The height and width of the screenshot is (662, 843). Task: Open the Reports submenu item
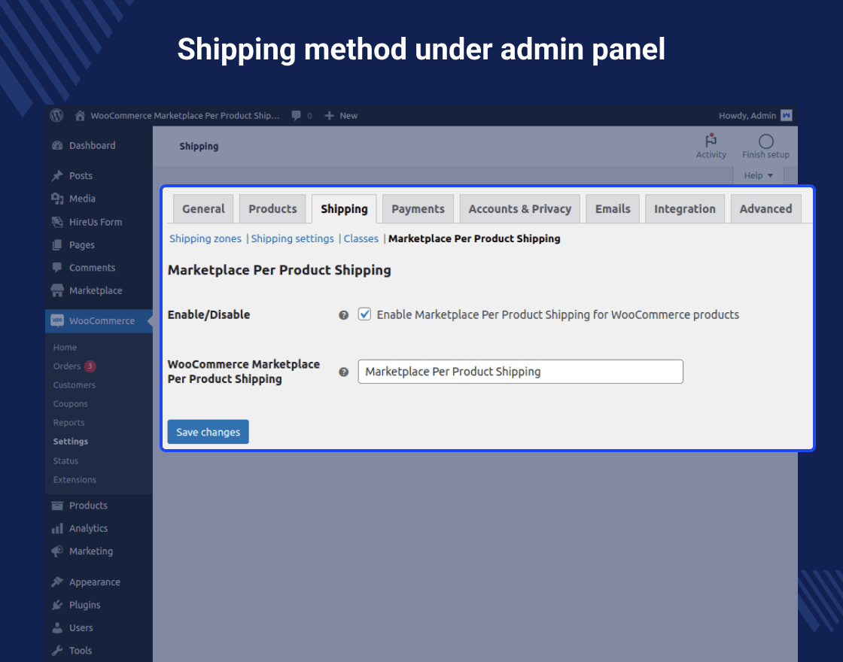tap(68, 423)
